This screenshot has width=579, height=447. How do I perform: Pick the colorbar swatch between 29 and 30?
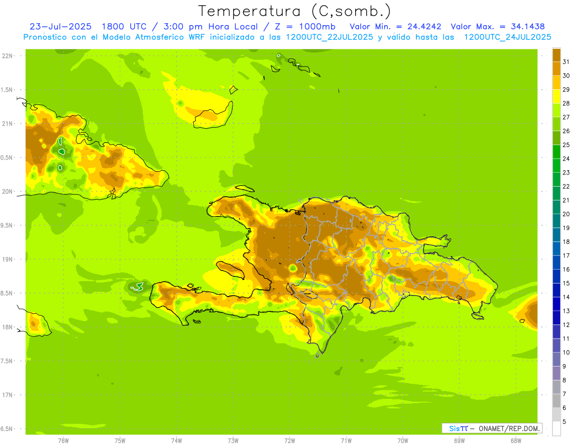coord(556,82)
